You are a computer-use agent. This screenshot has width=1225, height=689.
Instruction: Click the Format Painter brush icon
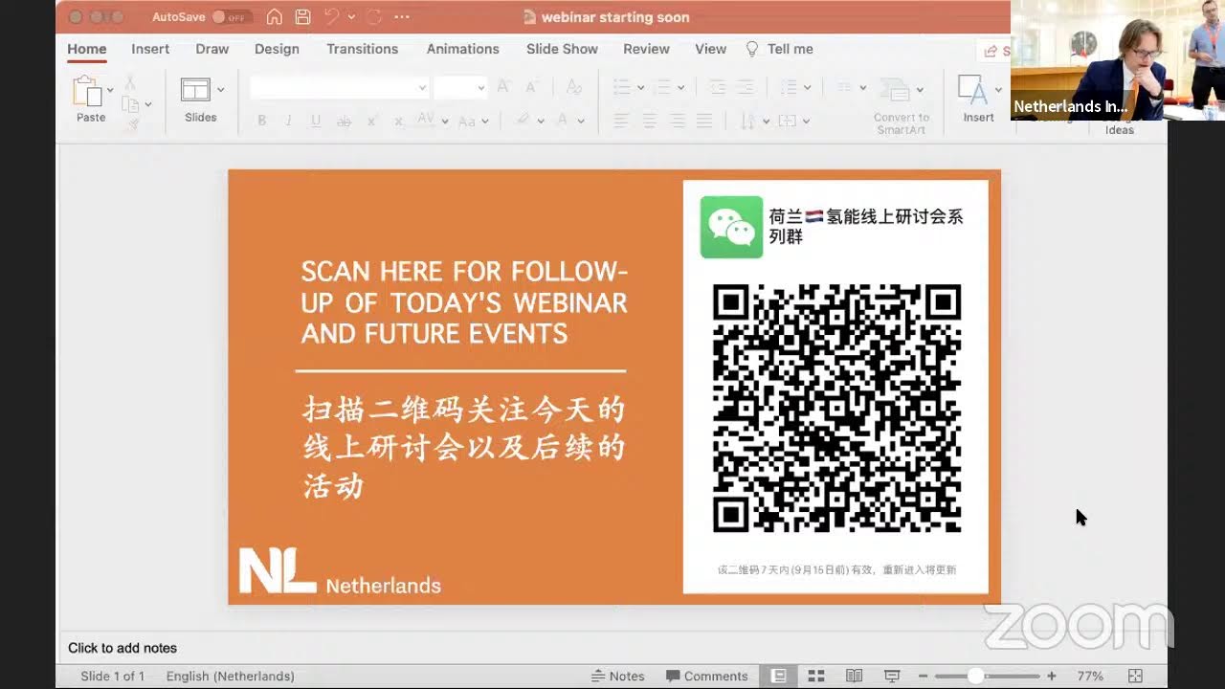point(133,124)
